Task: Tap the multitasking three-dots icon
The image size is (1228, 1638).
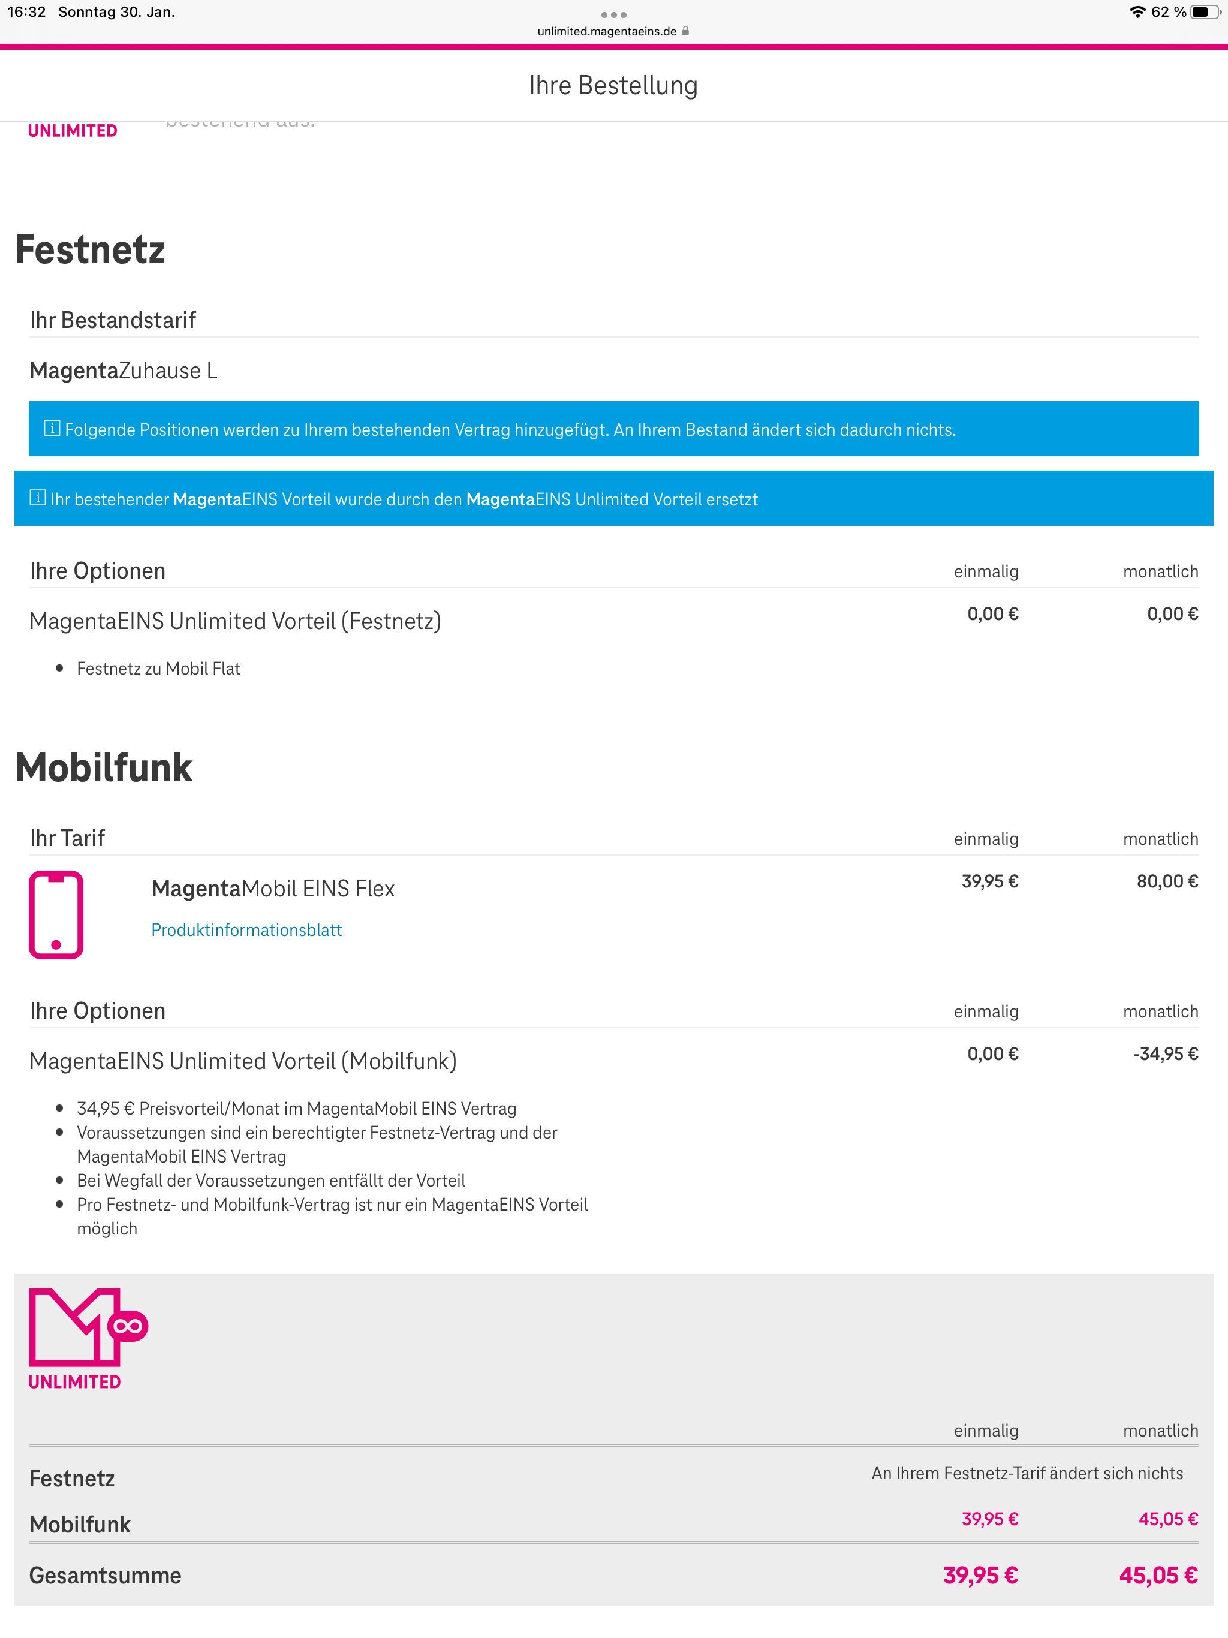Action: [x=613, y=15]
